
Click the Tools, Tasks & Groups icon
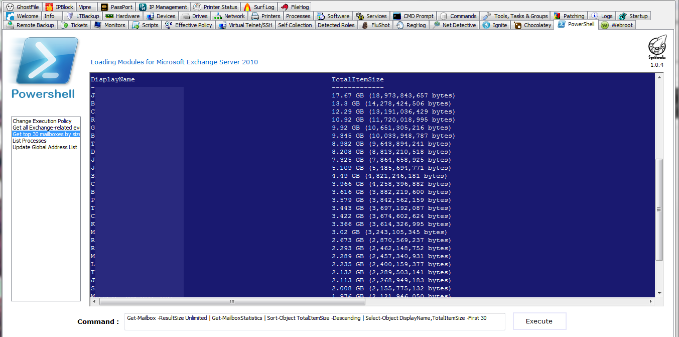click(487, 16)
